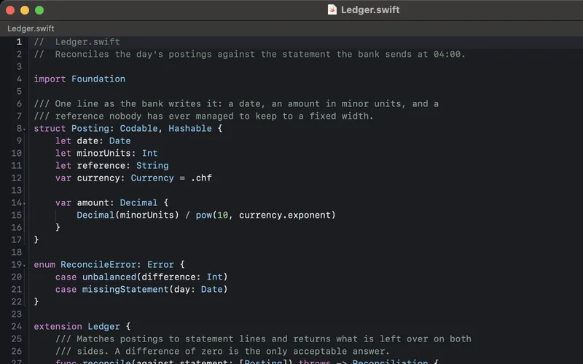This screenshot has width=583, height=364.
Task: Click the 'import' keyword on line 4
Action: tap(50, 79)
